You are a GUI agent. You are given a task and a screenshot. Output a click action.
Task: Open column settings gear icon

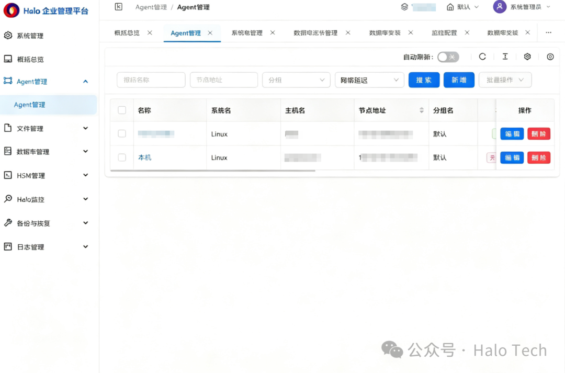click(x=527, y=56)
